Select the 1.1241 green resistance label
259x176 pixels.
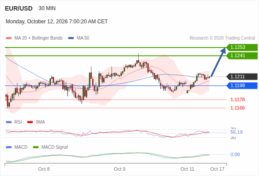point(242,55)
